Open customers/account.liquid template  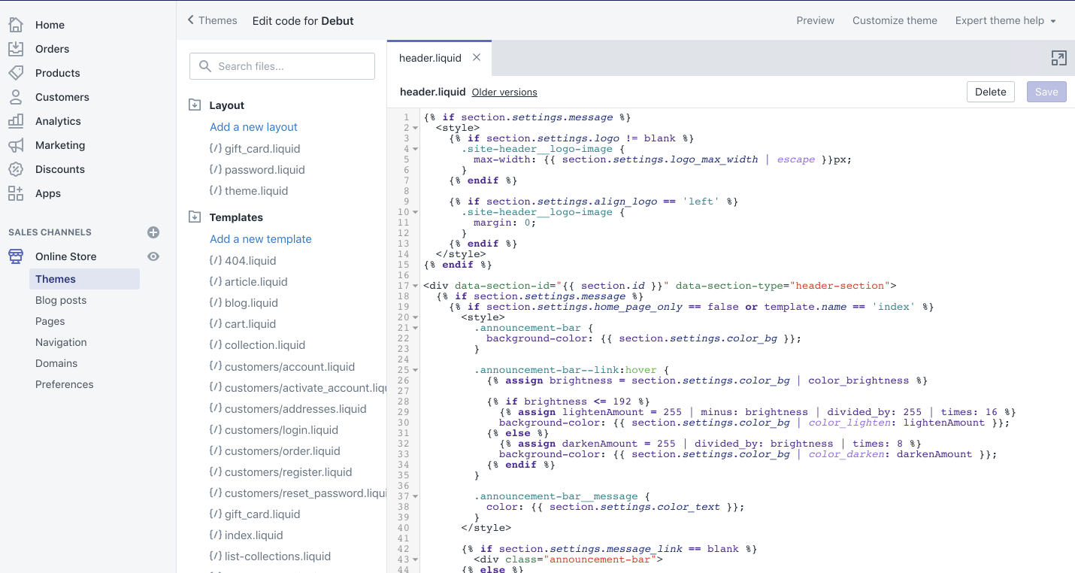click(x=289, y=367)
